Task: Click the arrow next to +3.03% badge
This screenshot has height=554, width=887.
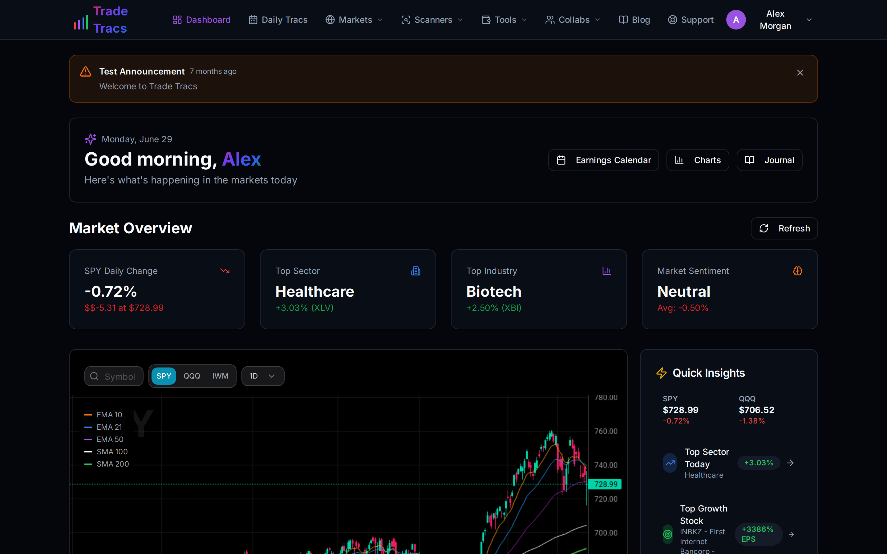Action: (x=790, y=463)
